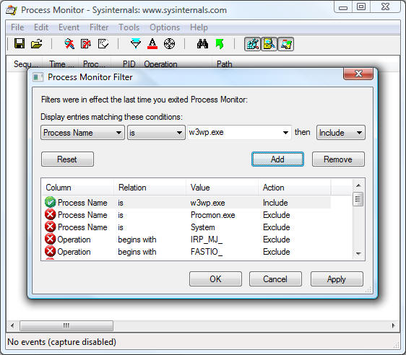The image size is (406, 355).
Task: Toggle the red X on System filter row
Action: tap(50, 227)
